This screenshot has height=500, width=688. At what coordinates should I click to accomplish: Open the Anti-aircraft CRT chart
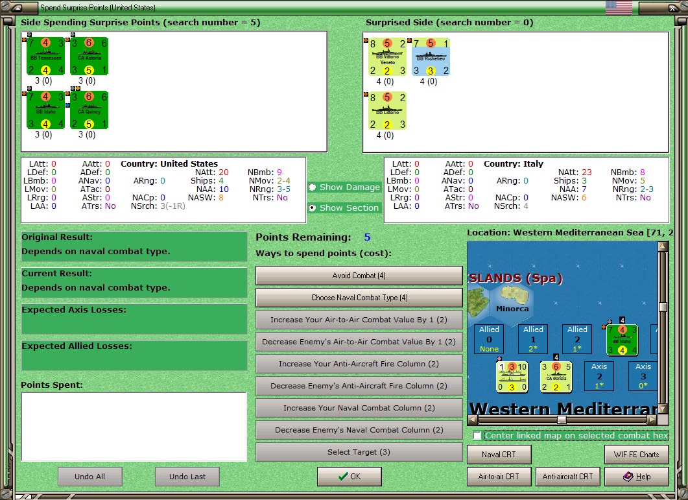click(568, 477)
